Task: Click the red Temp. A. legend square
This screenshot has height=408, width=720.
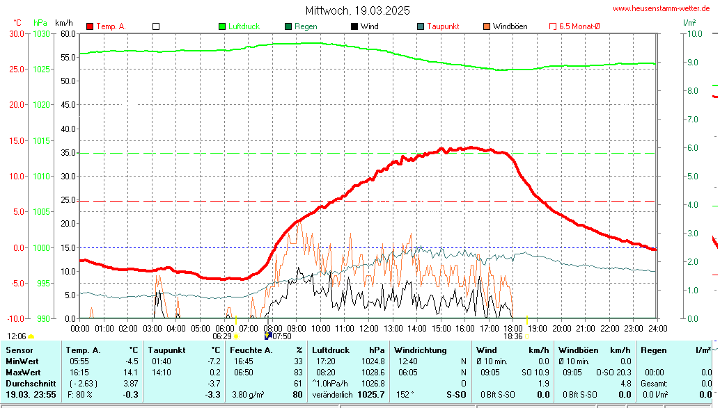Action: click(90, 26)
